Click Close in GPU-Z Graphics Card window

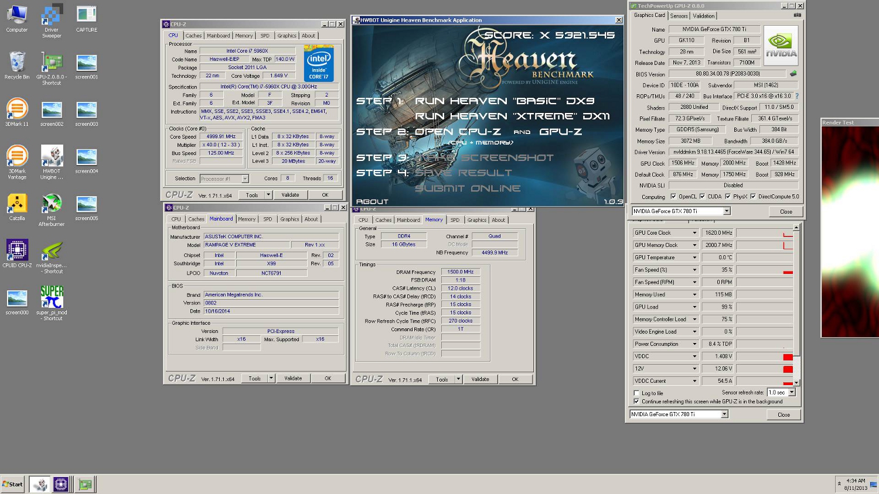(x=786, y=212)
